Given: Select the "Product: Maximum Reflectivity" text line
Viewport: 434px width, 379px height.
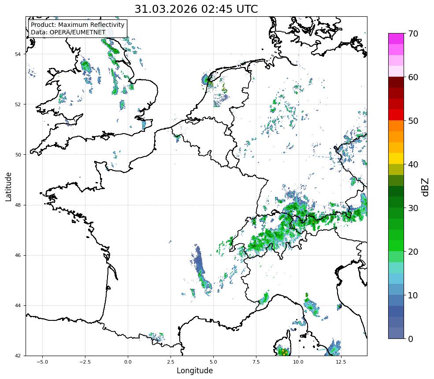Looking at the screenshot, I should click(78, 25).
